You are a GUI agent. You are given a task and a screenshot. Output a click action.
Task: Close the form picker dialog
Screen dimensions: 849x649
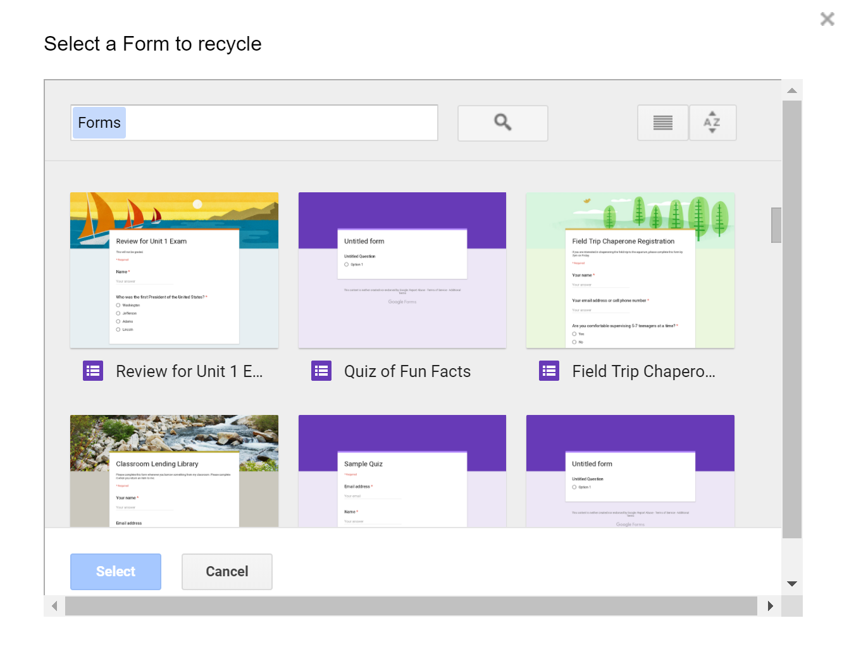pos(827,19)
